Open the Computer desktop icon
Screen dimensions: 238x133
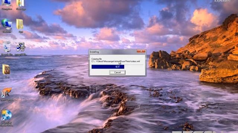click(7, 5)
